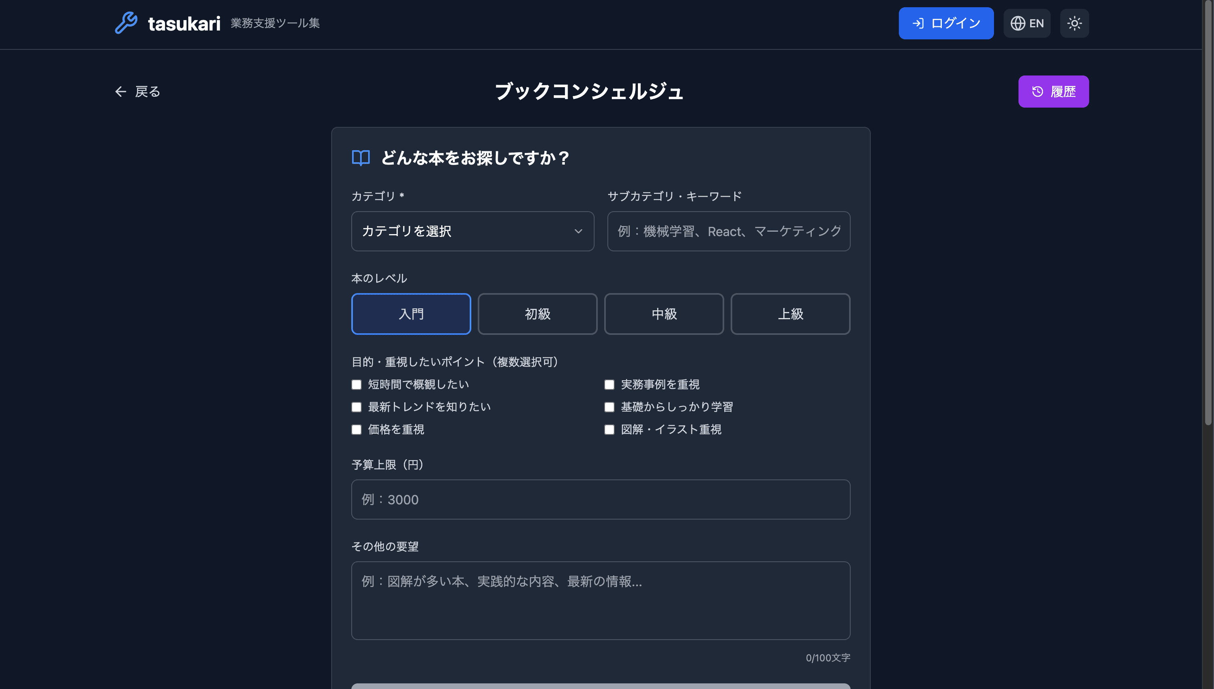Click the tasukari wrench logo icon

[125, 23]
